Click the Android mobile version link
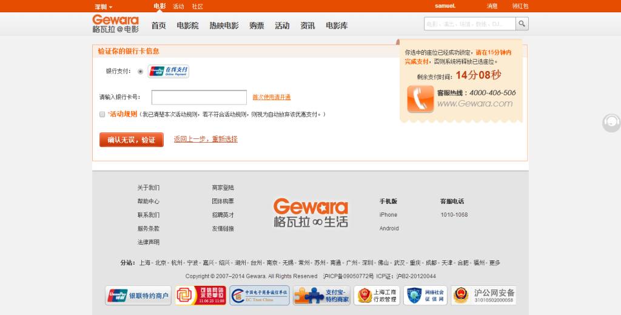Viewport: 621px width, 315px height. click(x=389, y=229)
